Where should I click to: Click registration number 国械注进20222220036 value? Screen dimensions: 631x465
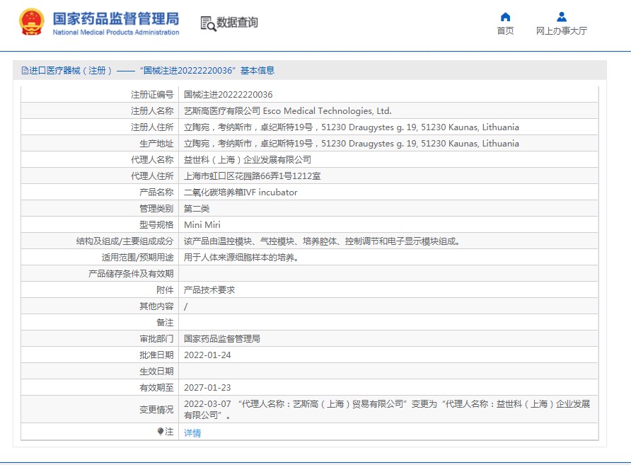[228, 95]
